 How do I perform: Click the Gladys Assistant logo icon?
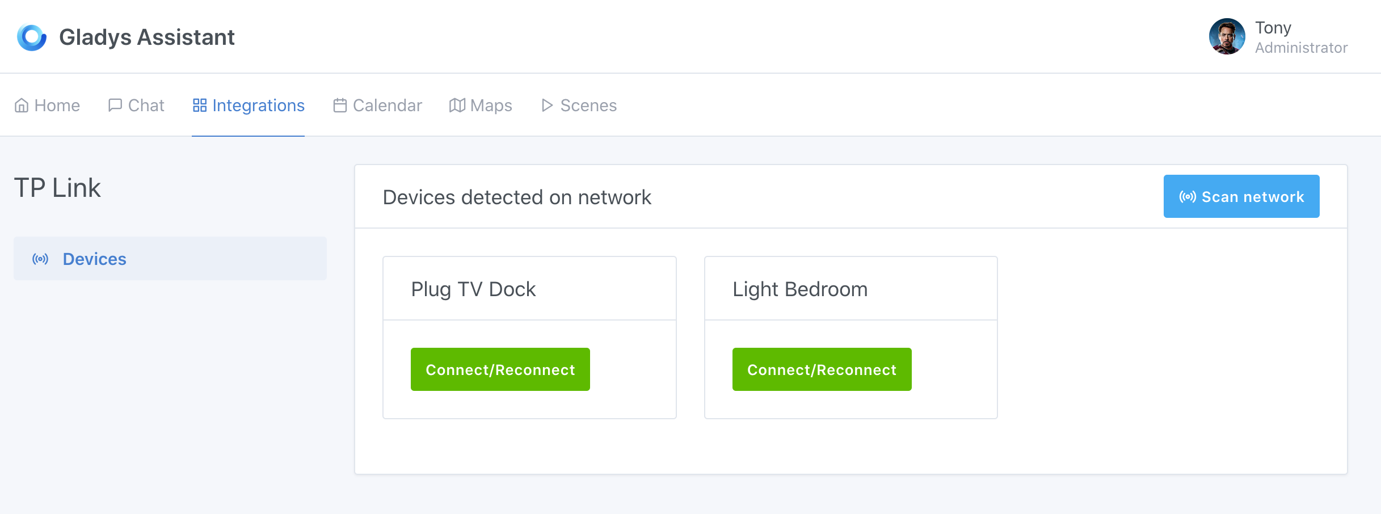click(31, 37)
